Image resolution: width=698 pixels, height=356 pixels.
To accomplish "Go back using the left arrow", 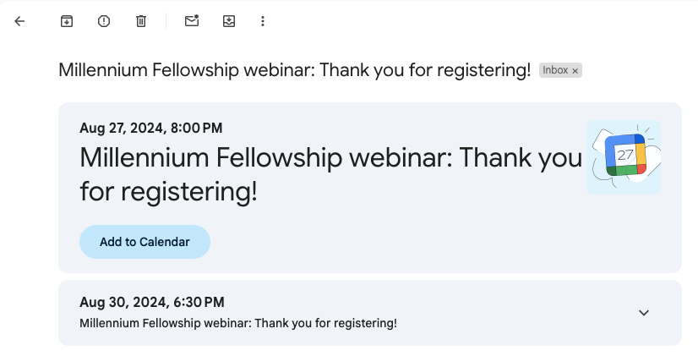I will pyautogui.click(x=19, y=21).
